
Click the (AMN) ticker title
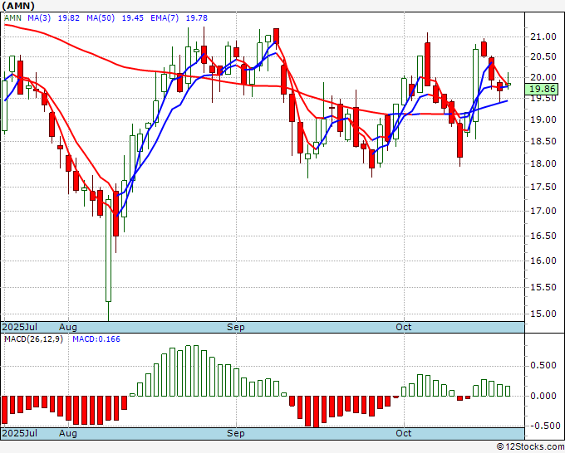point(18,6)
